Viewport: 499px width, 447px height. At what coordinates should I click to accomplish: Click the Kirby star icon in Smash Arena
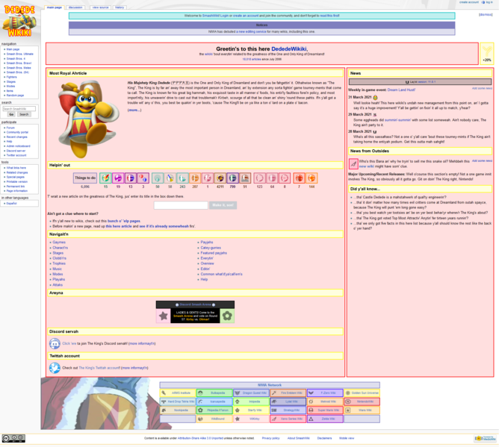163,316
